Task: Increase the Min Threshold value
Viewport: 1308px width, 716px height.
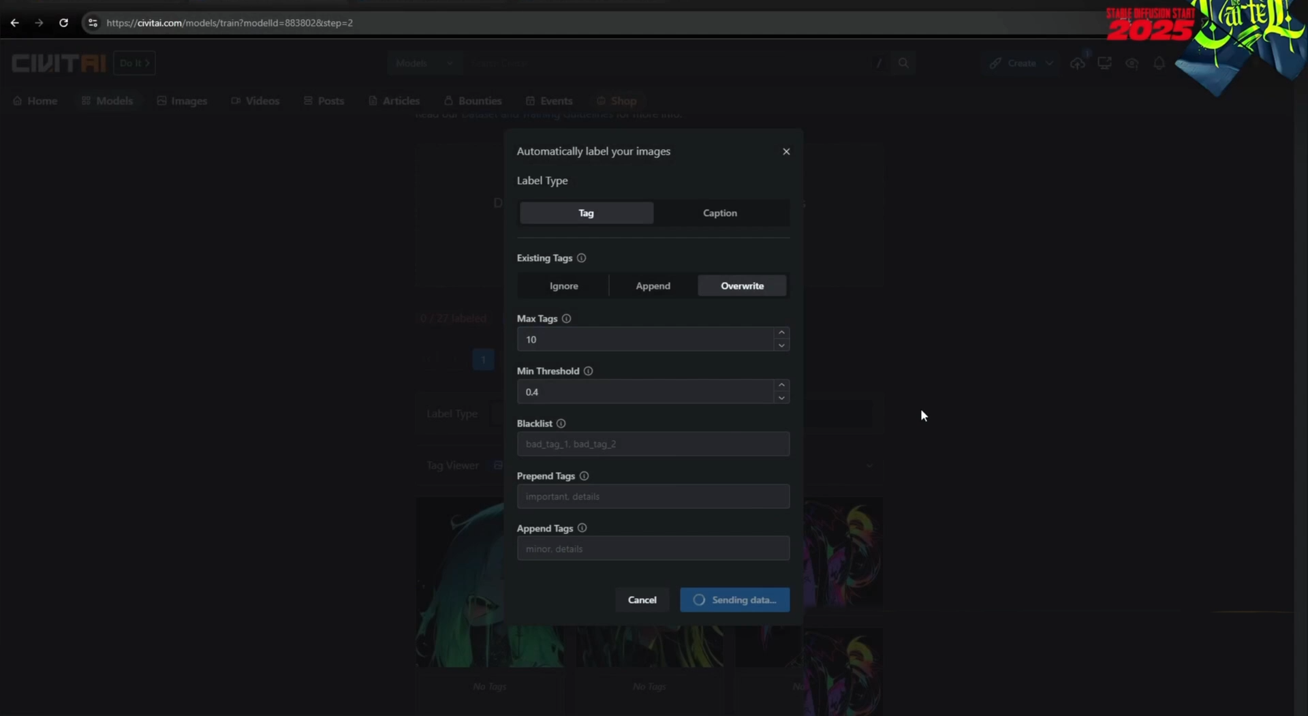Action: tap(781, 386)
